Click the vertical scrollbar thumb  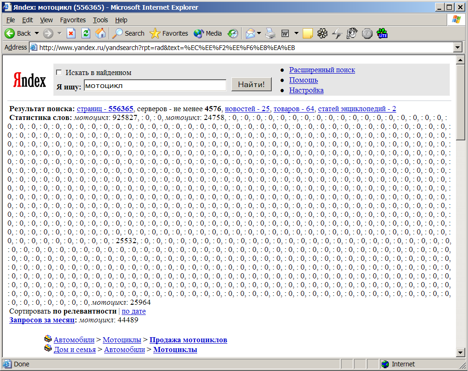pos(460,102)
